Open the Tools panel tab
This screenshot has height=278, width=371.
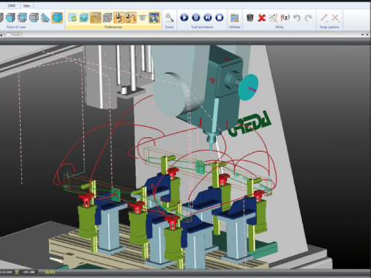click(14, 35)
